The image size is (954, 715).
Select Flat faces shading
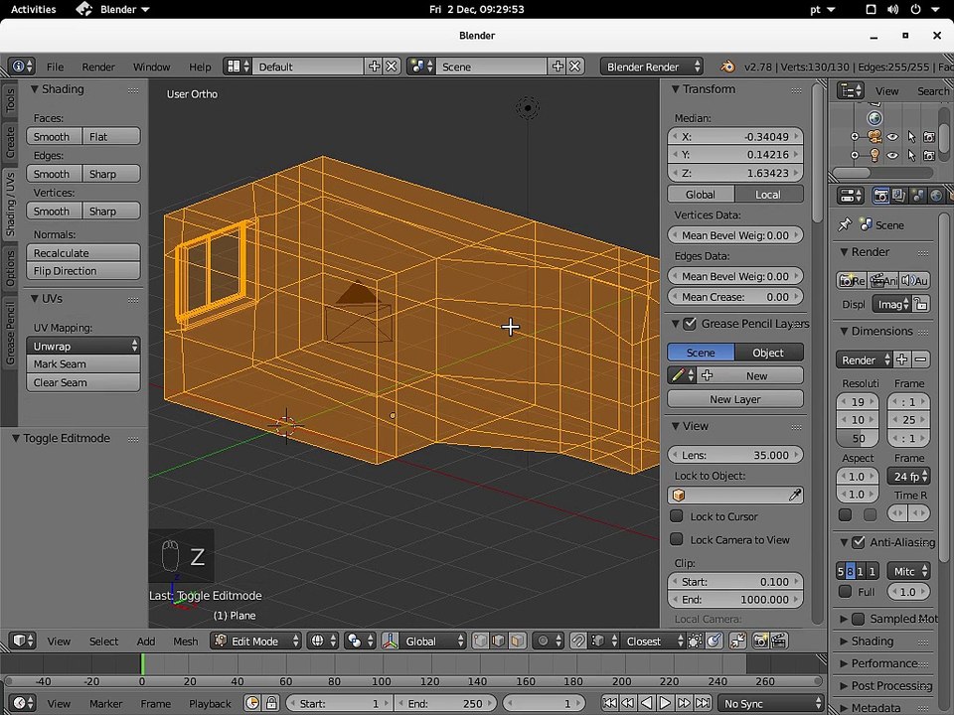[x=111, y=137]
